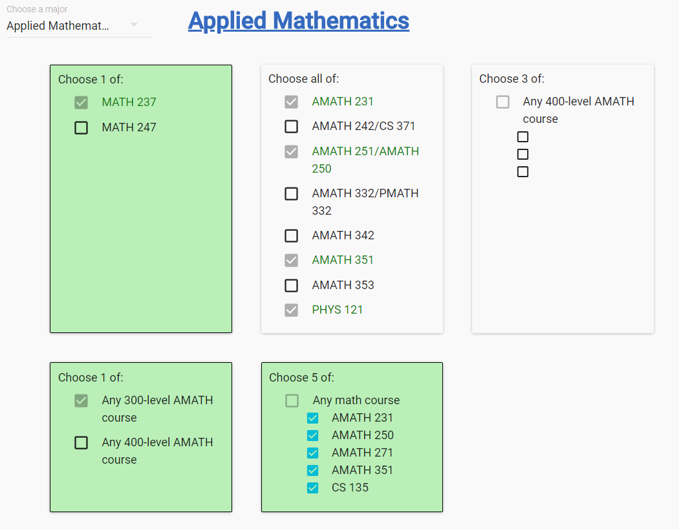Screen dimensions: 679x529
Task: Check Any 400-level AMATH course in Choose 1 of
Action: 81,443
